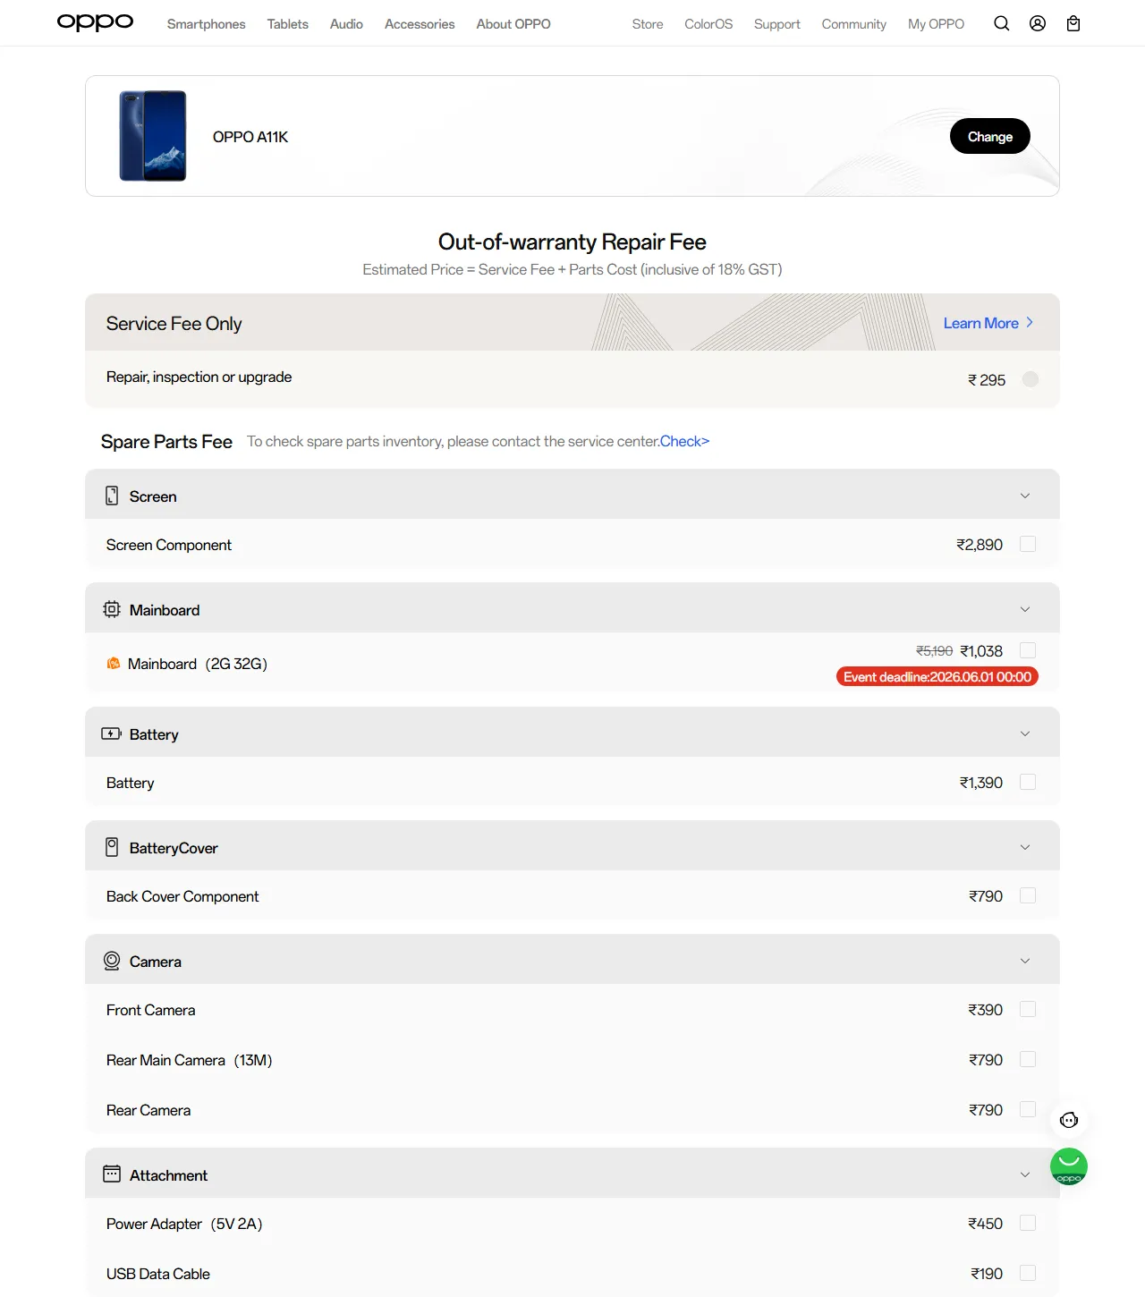This screenshot has height=1297, width=1145.
Task: Click the Change device button
Action: pos(990,136)
